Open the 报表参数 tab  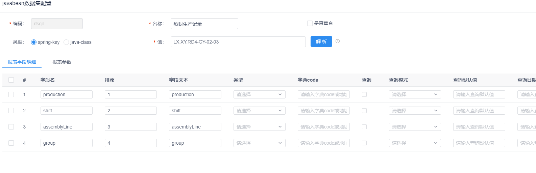pyautogui.click(x=62, y=62)
